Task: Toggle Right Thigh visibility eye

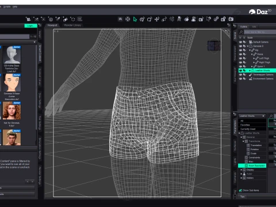Action: tap(240, 62)
